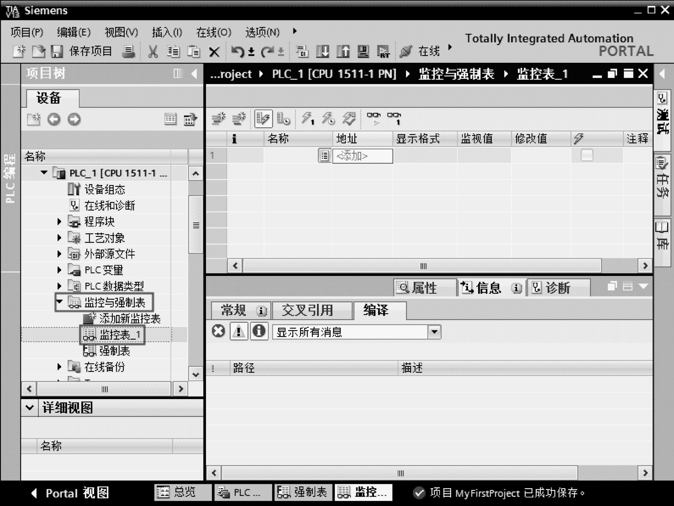Toggle the information messages filter icon

pyautogui.click(x=259, y=331)
